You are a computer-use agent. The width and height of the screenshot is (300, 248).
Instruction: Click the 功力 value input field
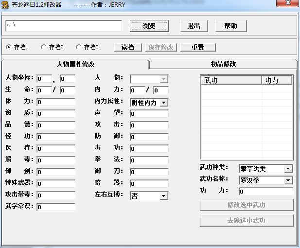[265, 192]
